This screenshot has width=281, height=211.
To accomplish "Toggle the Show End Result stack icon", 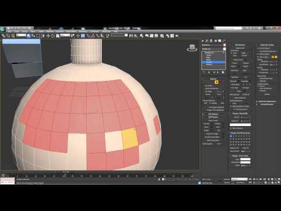I will [208, 73].
